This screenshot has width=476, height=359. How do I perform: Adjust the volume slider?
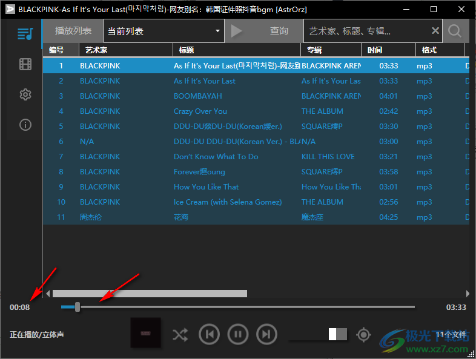click(317, 334)
